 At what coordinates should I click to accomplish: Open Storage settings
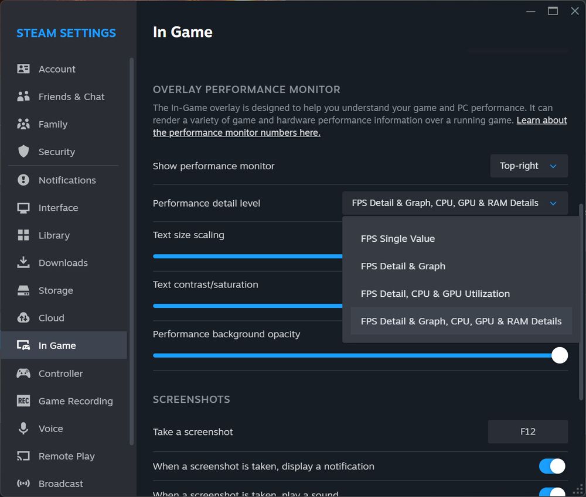click(x=63, y=290)
